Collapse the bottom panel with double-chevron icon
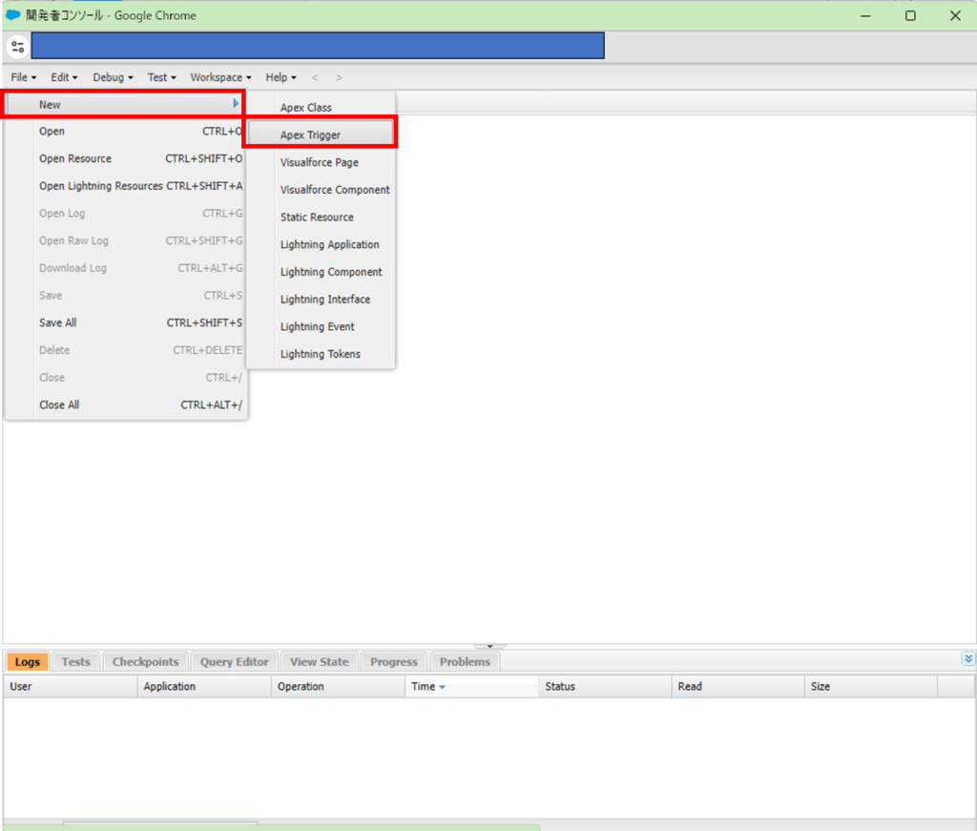 click(x=968, y=658)
